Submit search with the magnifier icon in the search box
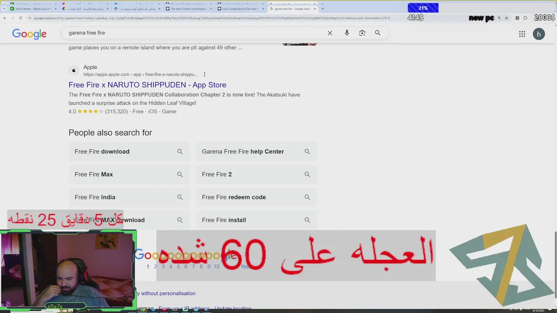 click(x=378, y=33)
